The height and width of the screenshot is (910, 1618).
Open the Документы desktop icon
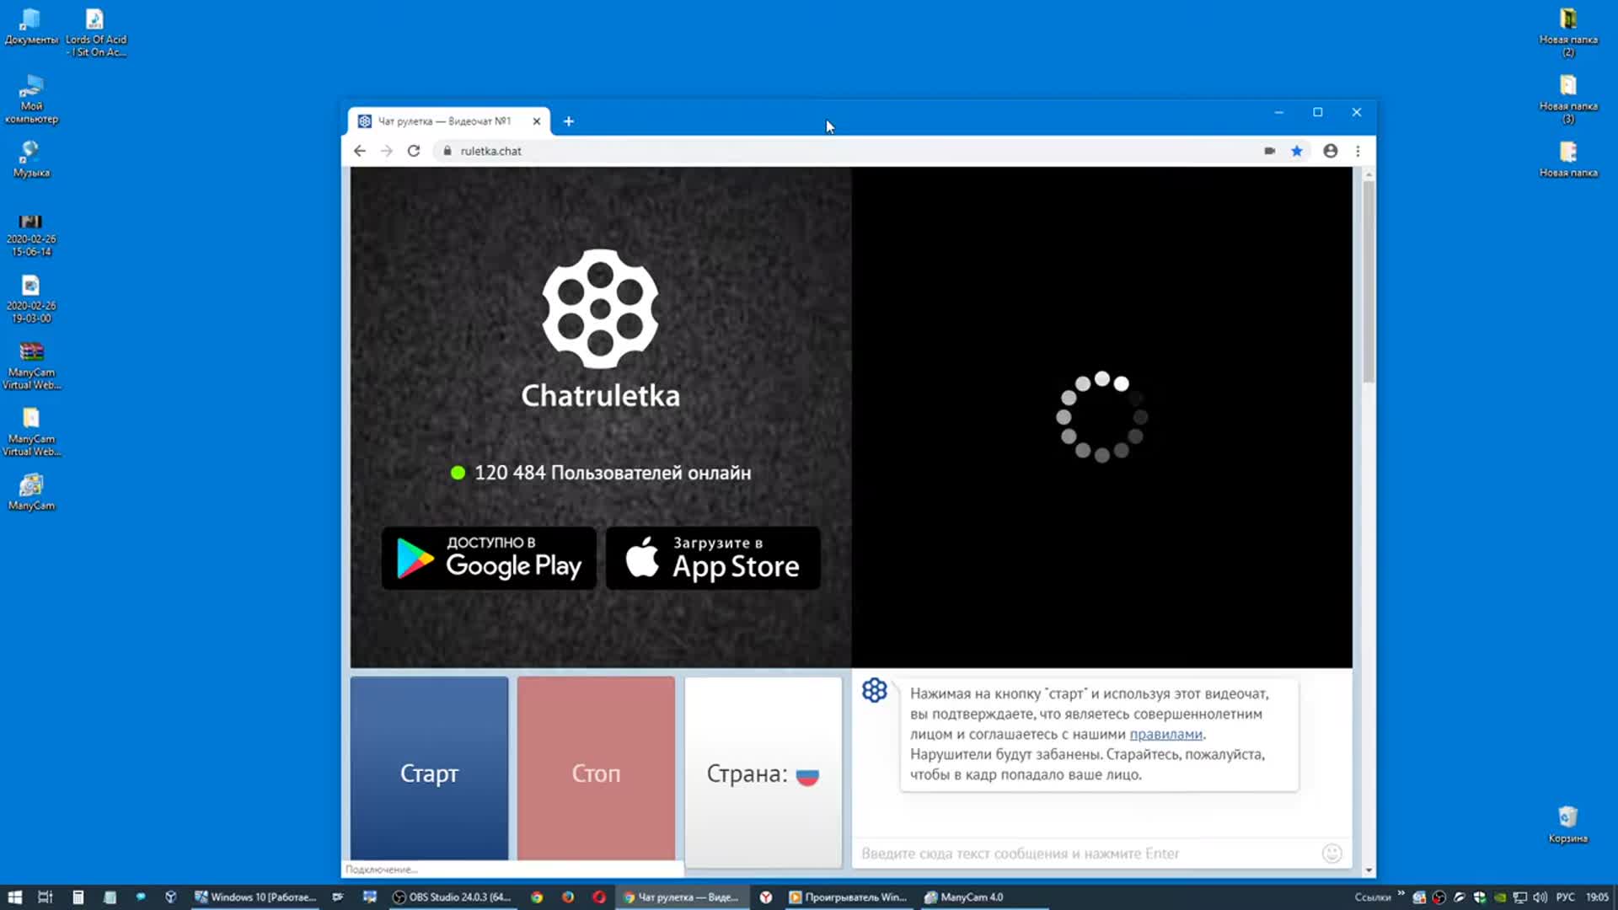tap(31, 26)
